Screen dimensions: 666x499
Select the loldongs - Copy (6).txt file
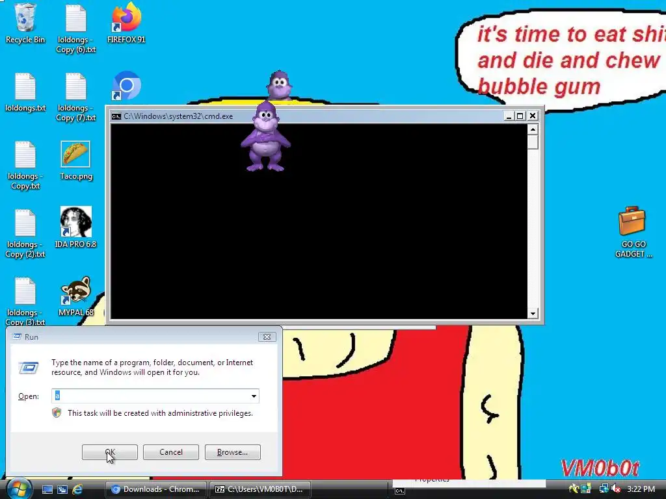(76, 29)
